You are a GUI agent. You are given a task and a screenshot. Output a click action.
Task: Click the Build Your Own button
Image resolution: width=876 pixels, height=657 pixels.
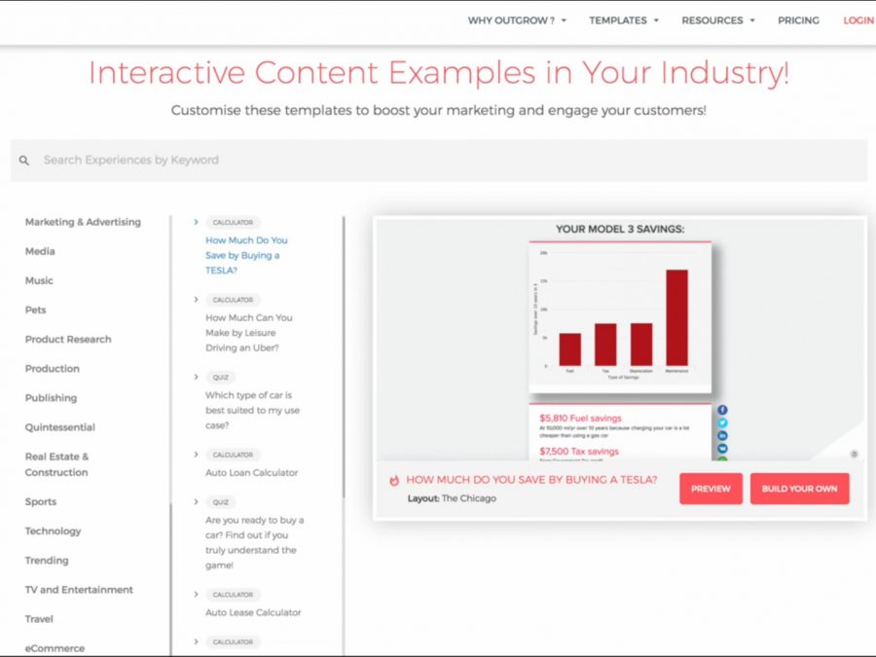(799, 489)
